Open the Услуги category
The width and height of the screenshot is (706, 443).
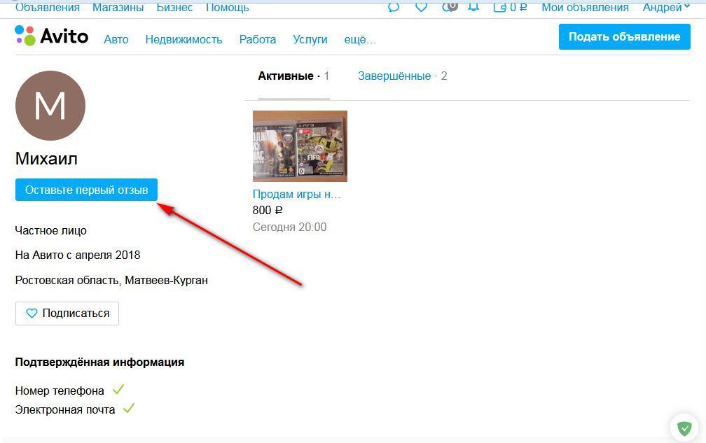pyautogui.click(x=310, y=40)
